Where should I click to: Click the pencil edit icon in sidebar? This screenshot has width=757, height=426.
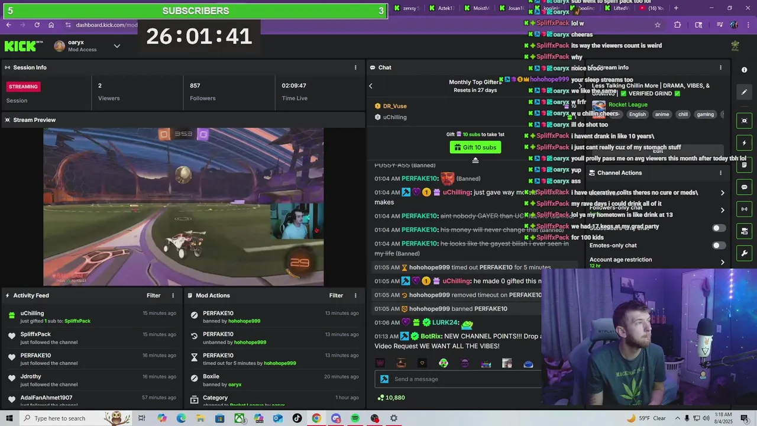[x=744, y=92]
